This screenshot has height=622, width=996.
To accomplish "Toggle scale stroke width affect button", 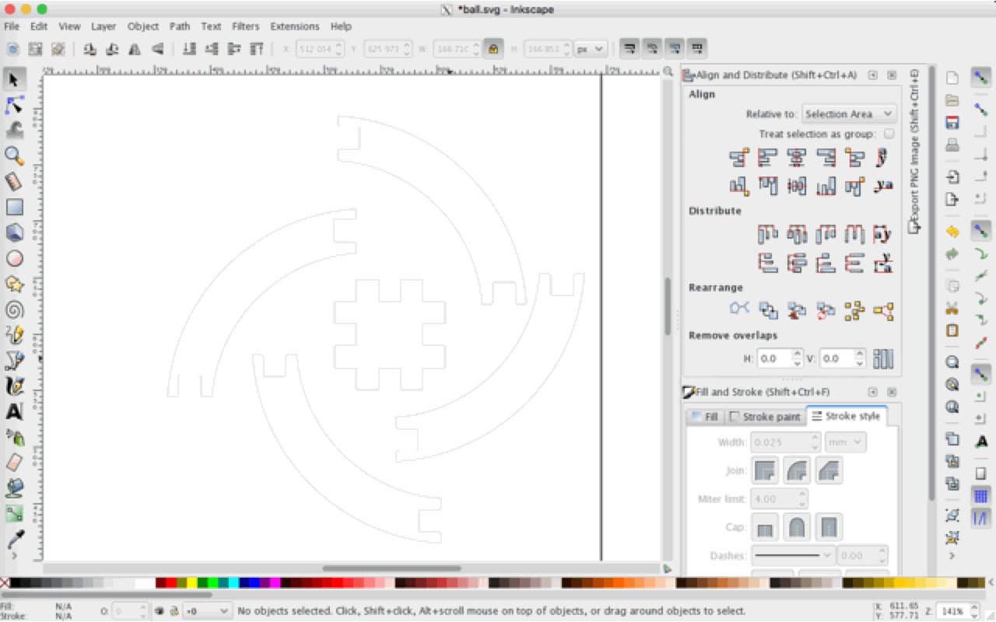I will pos(630,48).
